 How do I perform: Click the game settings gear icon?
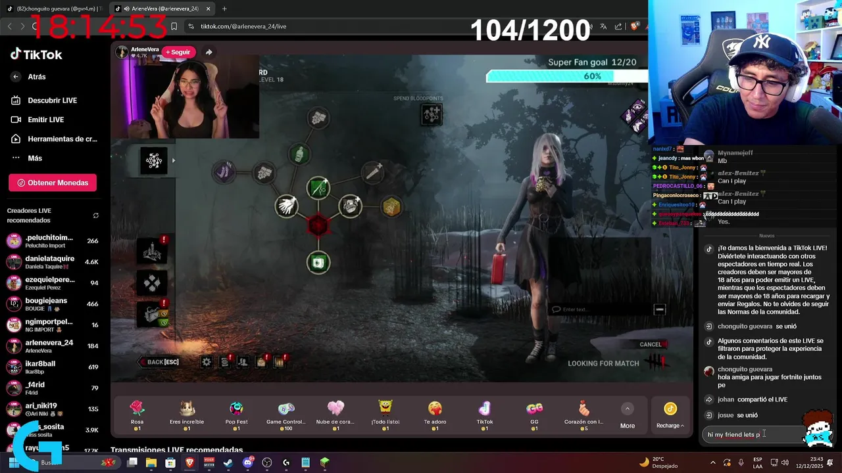click(x=207, y=361)
